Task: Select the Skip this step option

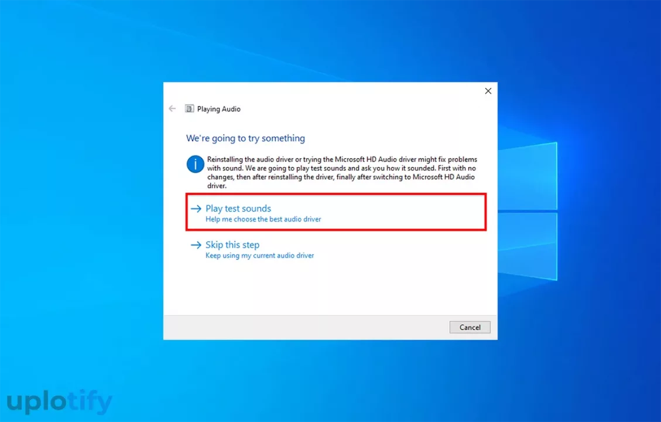Action: tap(232, 245)
